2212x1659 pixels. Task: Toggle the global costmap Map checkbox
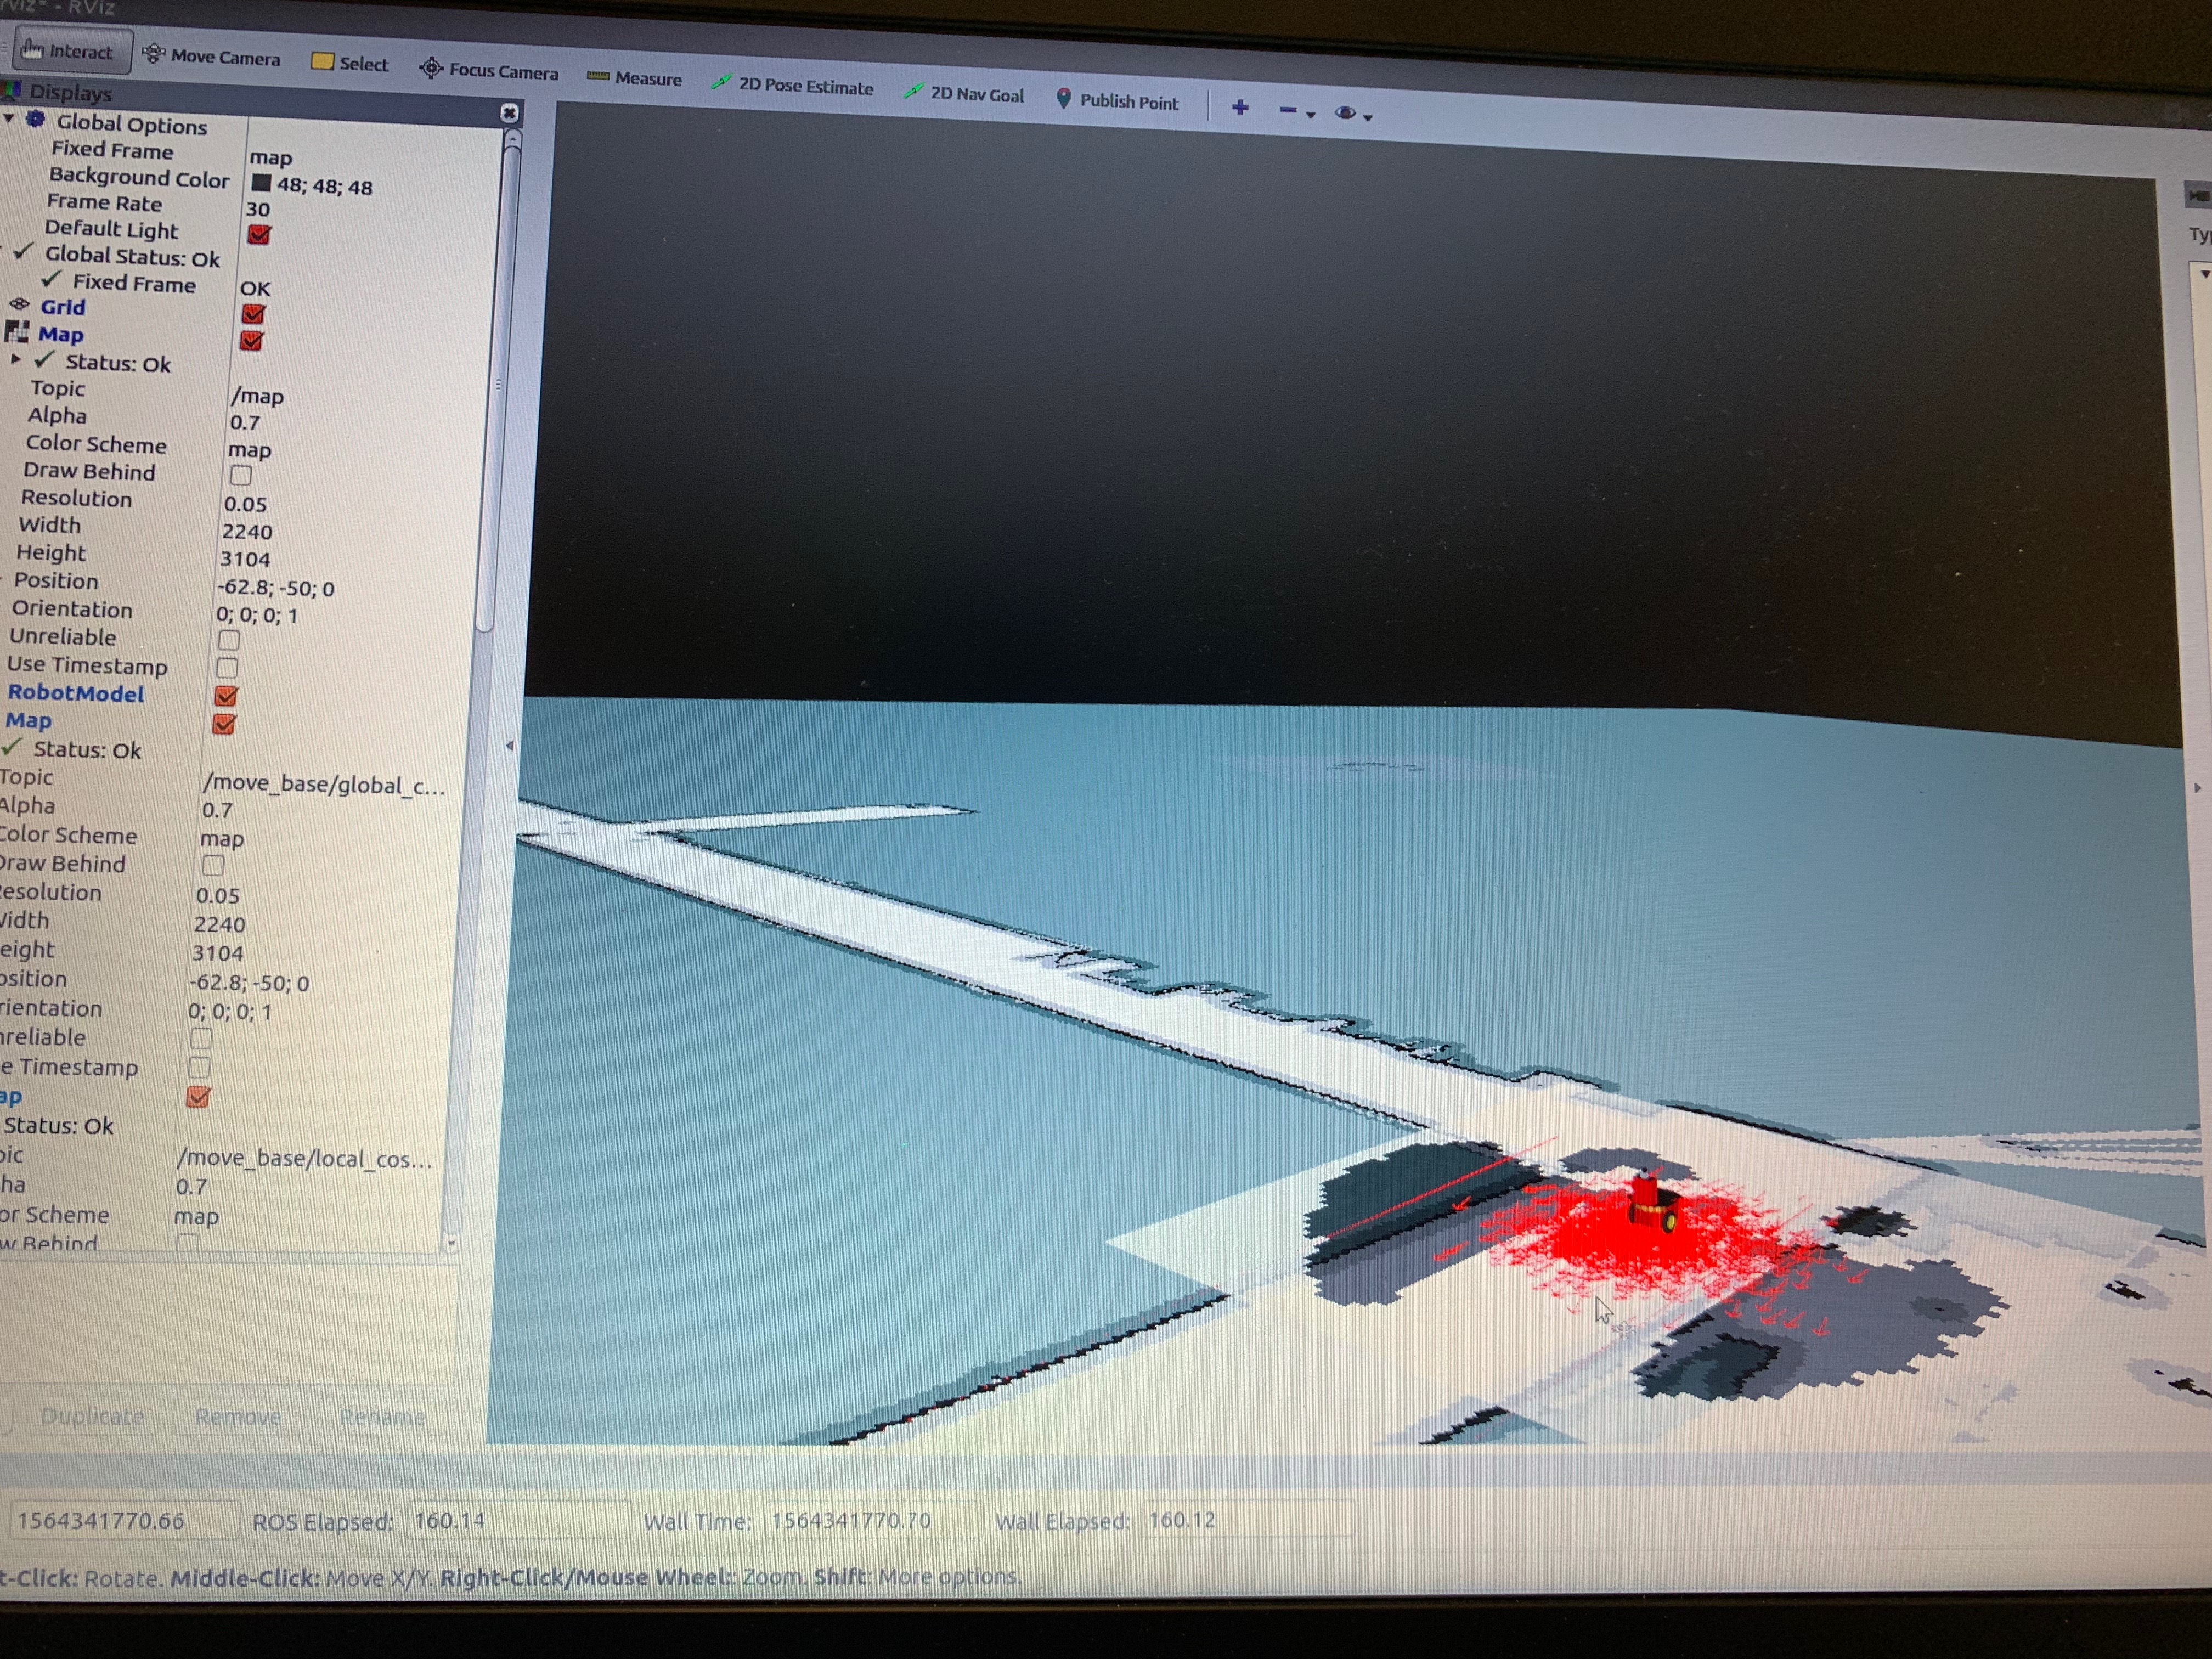click(x=224, y=724)
